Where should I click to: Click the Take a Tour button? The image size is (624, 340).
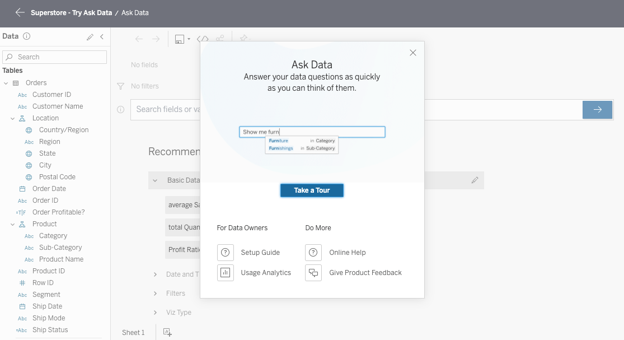point(312,190)
